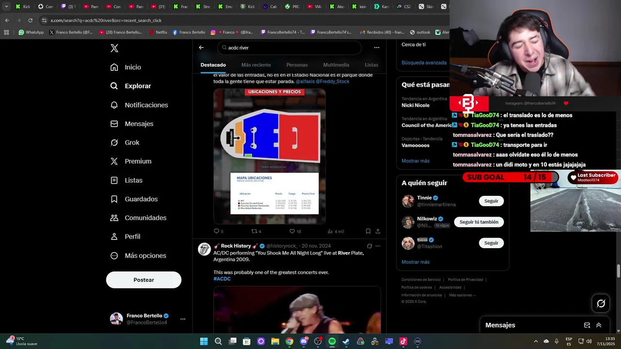Viewport: 621px width, 349px height.
Task: Open Steam from the taskbar
Action: 346,341
